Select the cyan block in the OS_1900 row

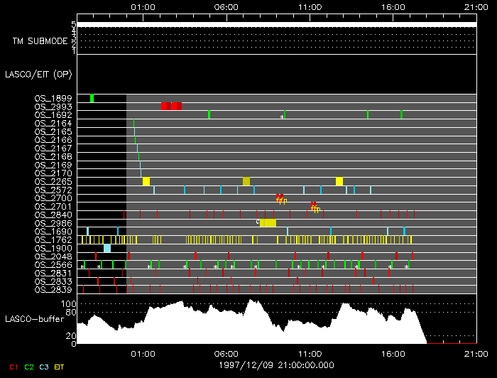(107, 248)
